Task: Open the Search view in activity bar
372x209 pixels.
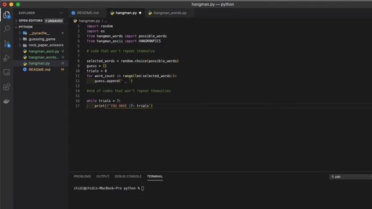Action: point(6,29)
